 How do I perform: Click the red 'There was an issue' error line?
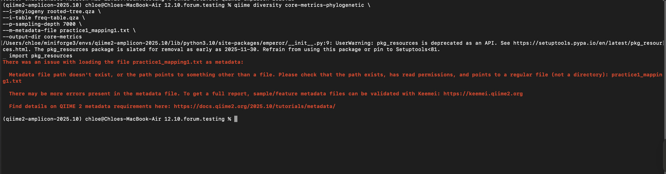[x=123, y=62]
